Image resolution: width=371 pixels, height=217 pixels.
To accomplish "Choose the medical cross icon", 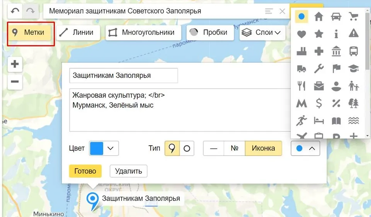I will (319, 51).
